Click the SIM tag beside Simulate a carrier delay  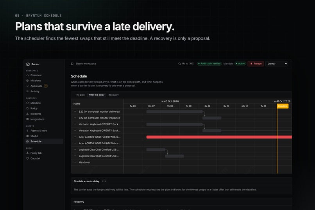104,181
